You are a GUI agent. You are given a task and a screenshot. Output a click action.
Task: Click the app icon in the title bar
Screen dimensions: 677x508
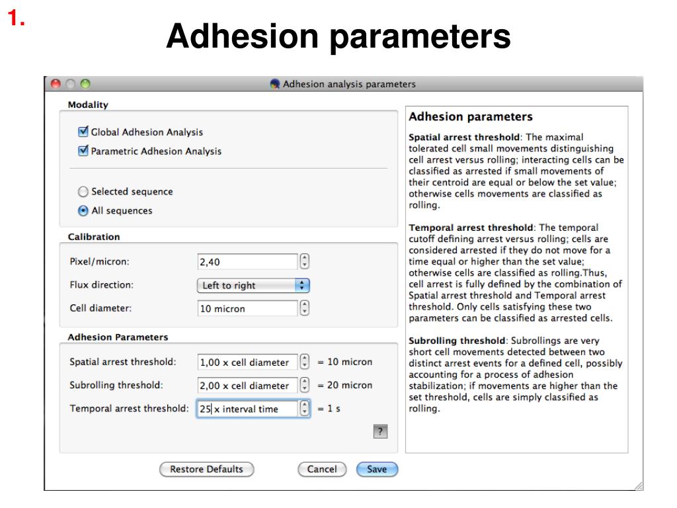tap(274, 84)
